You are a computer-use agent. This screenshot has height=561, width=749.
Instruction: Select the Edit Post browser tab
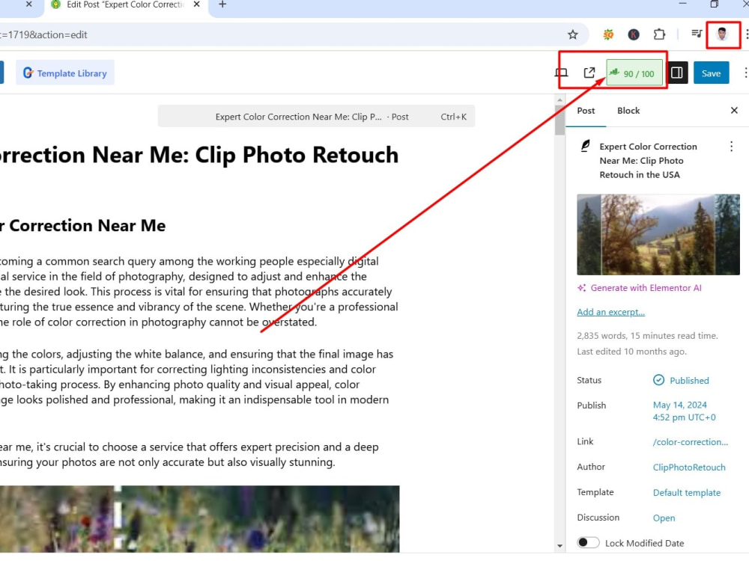tap(125, 4)
